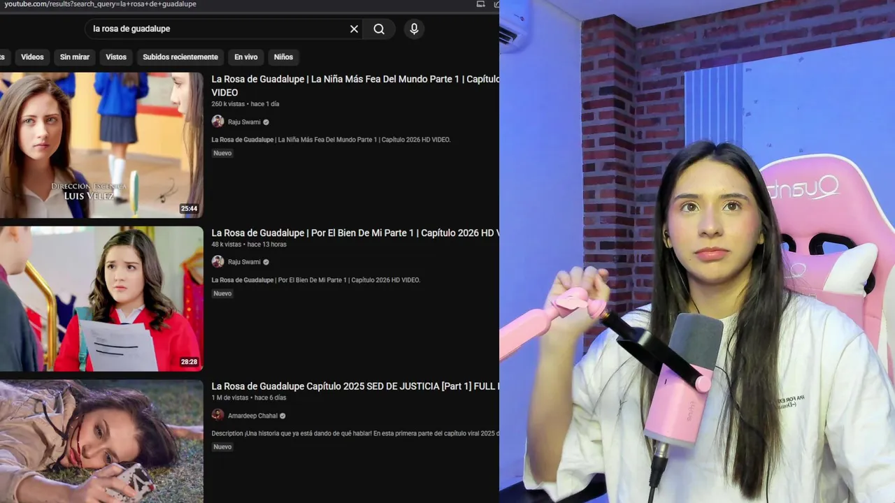Open SED DE JUSTICIA Part 1 video title

click(x=355, y=386)
